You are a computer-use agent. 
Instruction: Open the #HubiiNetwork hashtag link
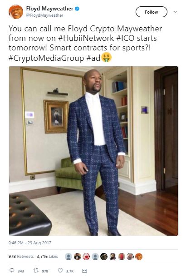[x=86, y=38]
